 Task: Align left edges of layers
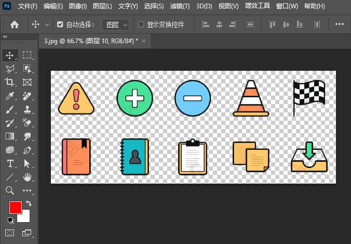pyautogui.click(x=206, y=24)
